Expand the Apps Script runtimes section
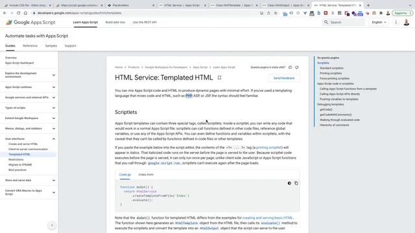Viewport: 415px width, 233px height. 54,87
